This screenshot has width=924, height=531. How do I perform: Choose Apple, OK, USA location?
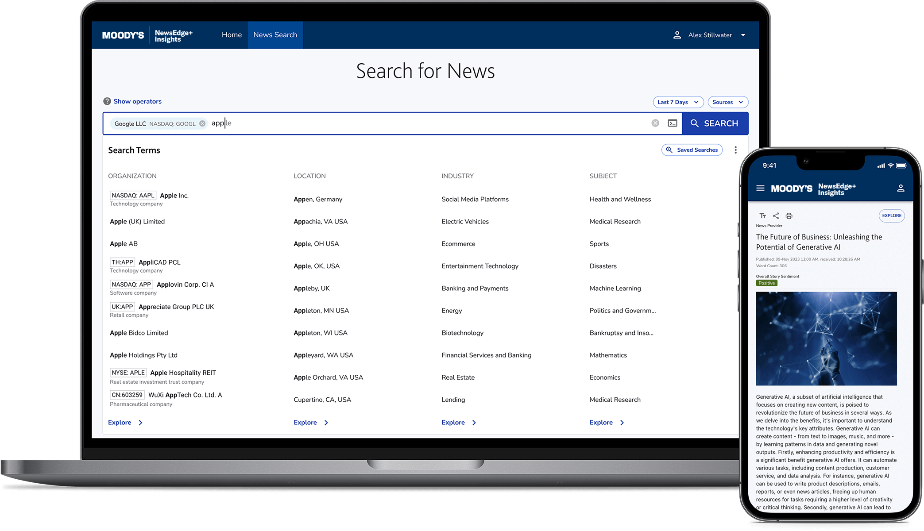coord(317,266)
